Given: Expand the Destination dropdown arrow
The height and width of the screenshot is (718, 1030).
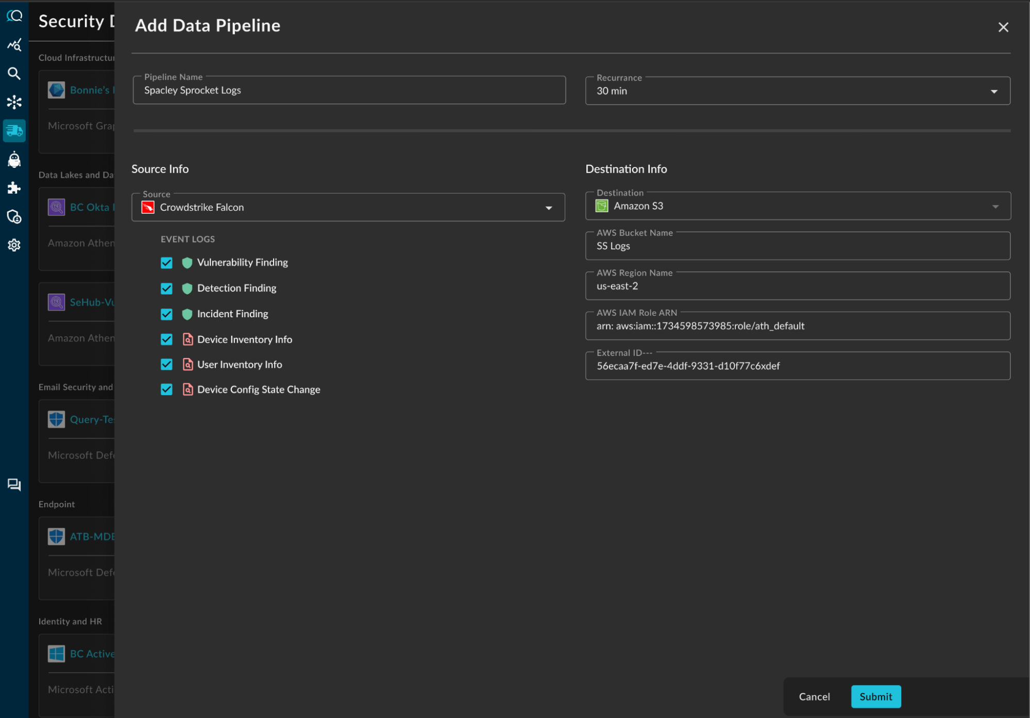Looking at the screenshot, I should [x=995, y=207].
